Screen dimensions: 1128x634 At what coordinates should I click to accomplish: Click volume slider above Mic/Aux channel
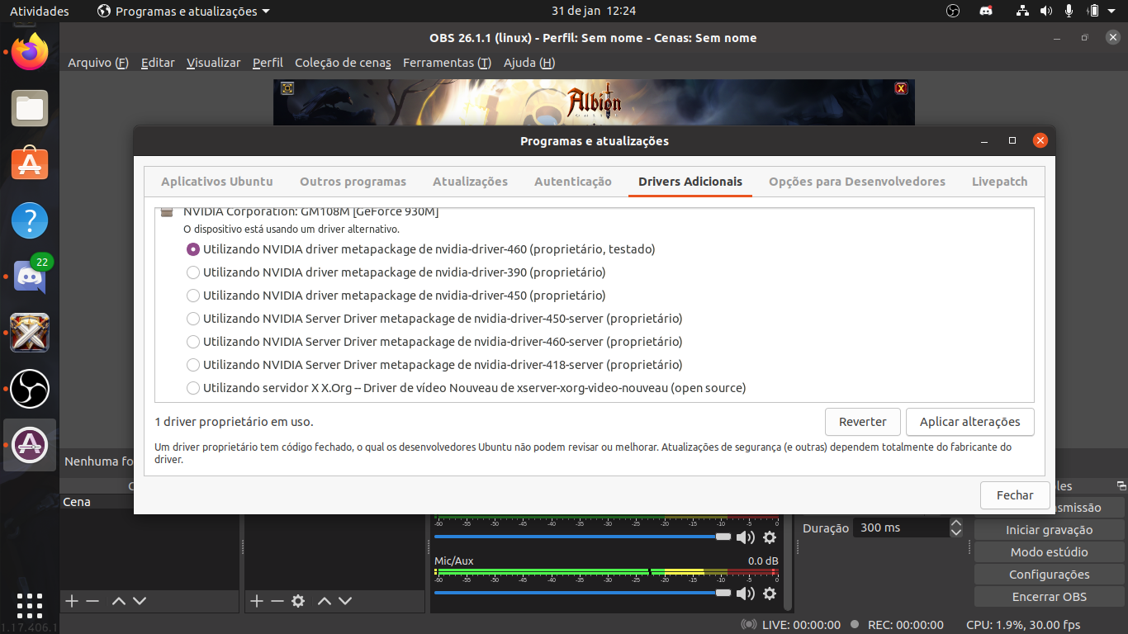583,537
